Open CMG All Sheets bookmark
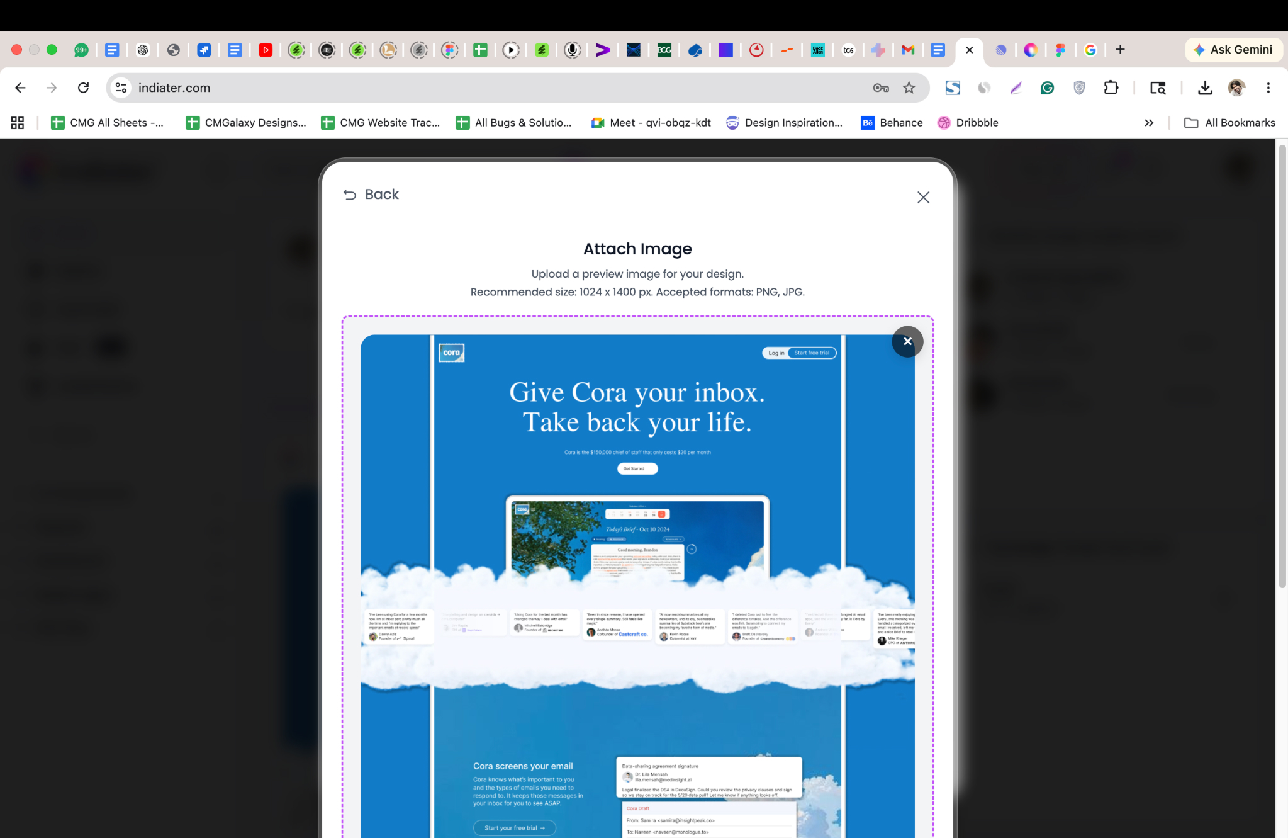Image resolution: width=1288 pixels, height=838 pixels. click(107, 123)
